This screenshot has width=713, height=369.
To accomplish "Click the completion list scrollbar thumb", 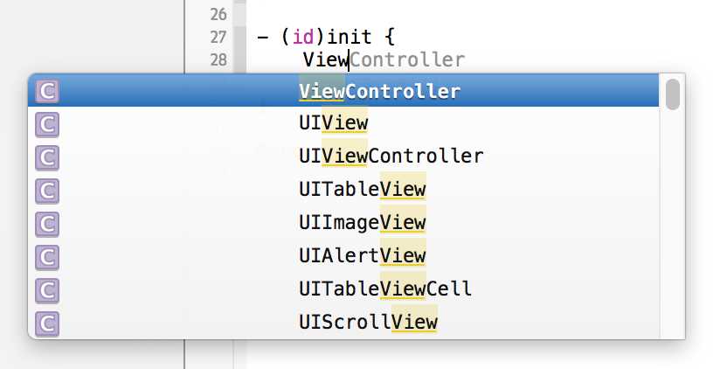I will coord(673,94).
